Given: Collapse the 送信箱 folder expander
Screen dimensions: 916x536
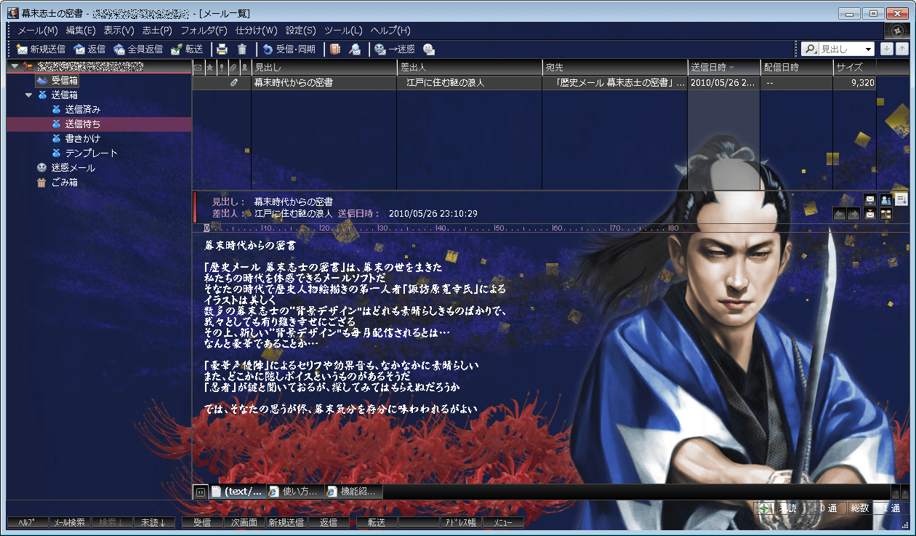Looking at the screenshot, I should point(28,95).
